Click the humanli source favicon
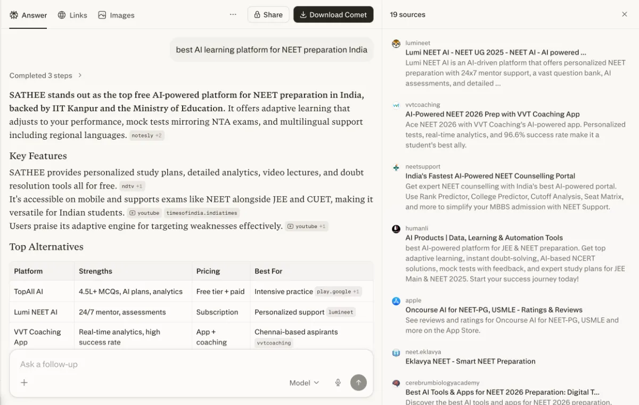 click(396, 229)
